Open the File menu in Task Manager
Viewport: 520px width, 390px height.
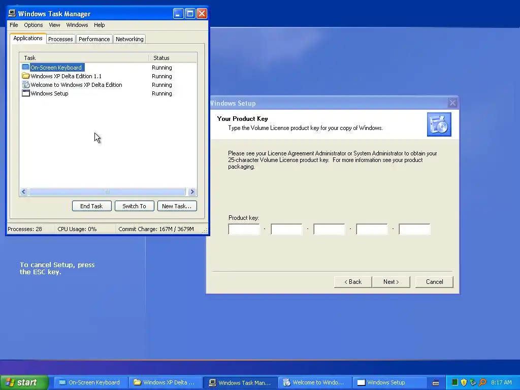coord(14,25)
